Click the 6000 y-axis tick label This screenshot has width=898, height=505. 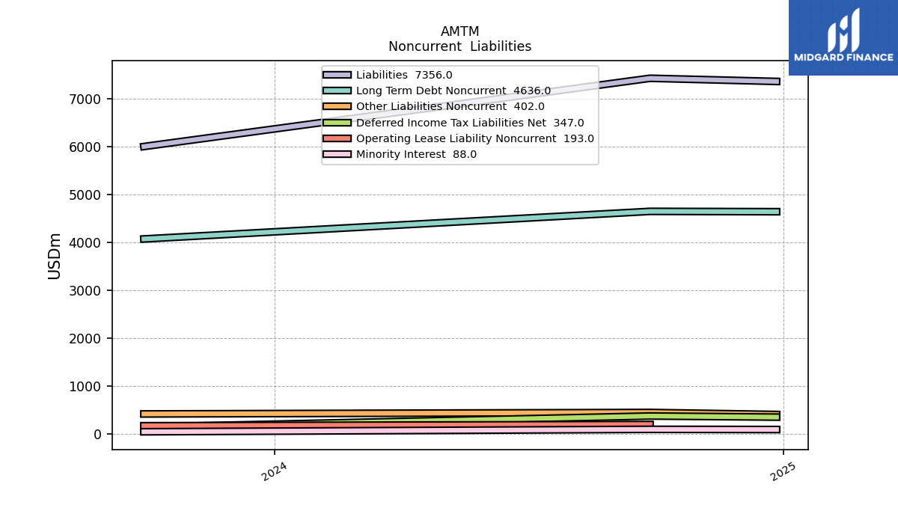87,147
